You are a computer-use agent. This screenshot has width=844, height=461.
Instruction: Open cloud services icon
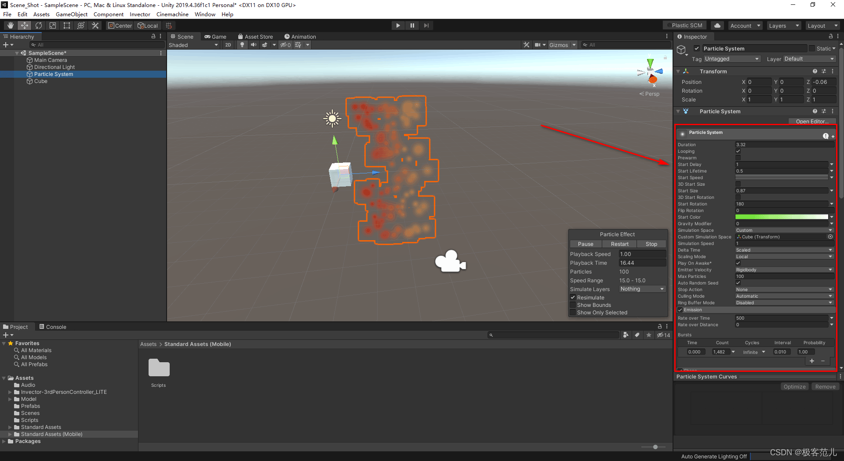[717, 25]
